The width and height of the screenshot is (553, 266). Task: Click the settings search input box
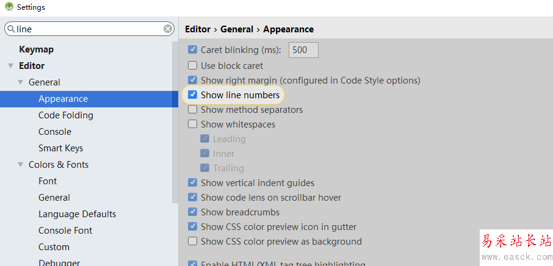tap(89, 29)
